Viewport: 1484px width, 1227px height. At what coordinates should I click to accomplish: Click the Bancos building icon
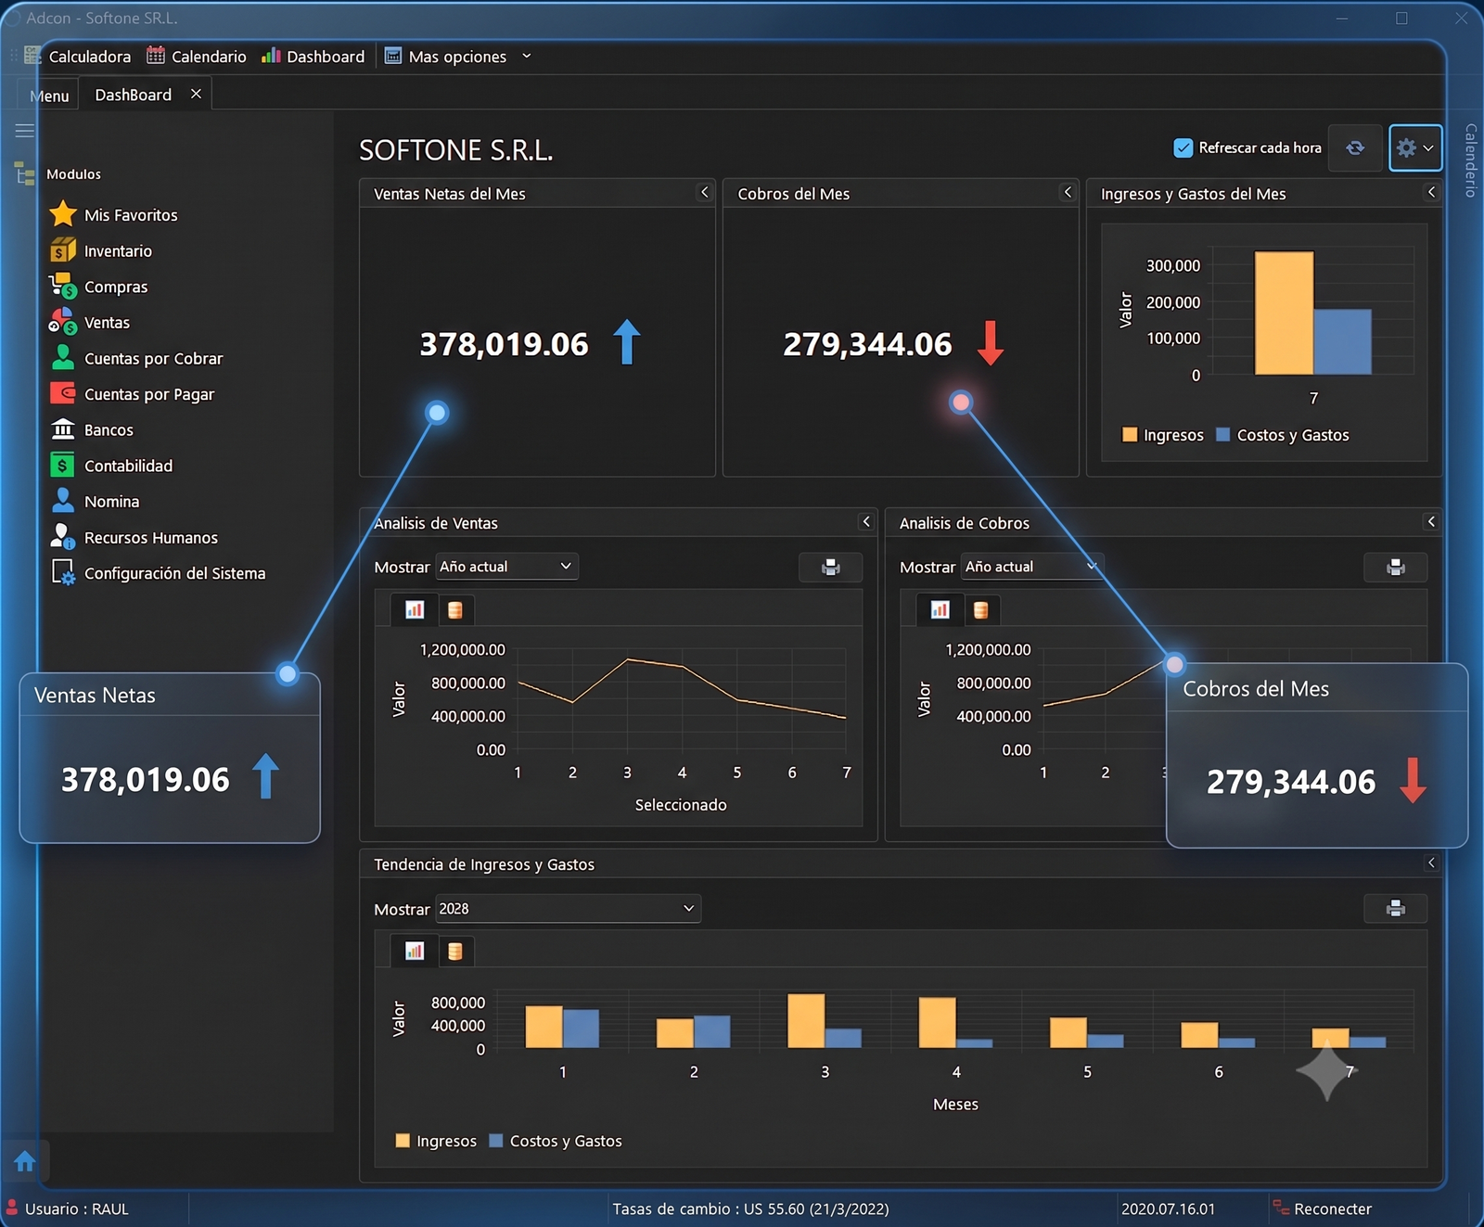tap(62, 429)
